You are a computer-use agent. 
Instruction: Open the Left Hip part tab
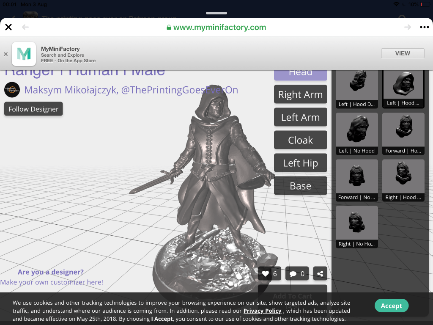tap(300, 163)
